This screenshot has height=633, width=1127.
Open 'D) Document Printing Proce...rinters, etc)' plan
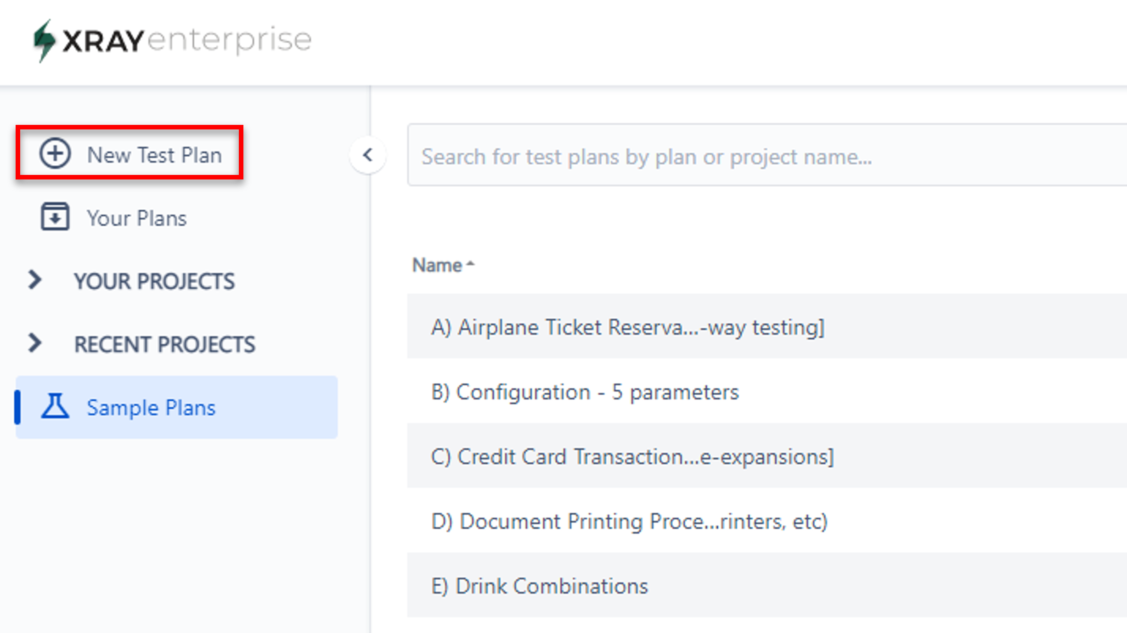(x=767, y=521)
